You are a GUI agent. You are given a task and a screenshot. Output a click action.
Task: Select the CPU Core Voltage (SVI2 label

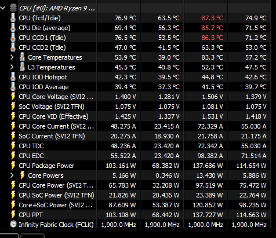click(56, 97)
